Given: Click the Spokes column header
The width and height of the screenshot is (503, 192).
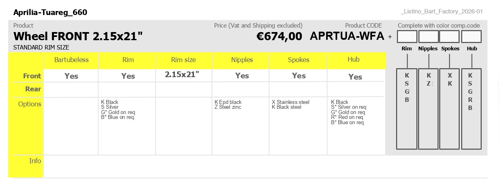Looking at the screenshot, I should pyautogui.click(x=299, y=60).
